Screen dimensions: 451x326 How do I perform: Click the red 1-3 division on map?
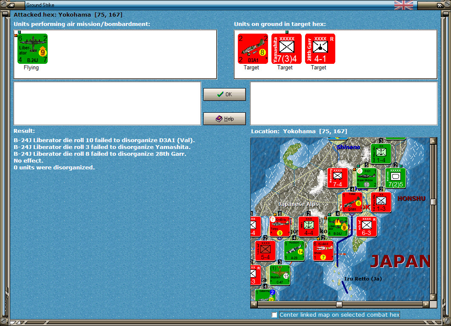click(x=381, y=202)
